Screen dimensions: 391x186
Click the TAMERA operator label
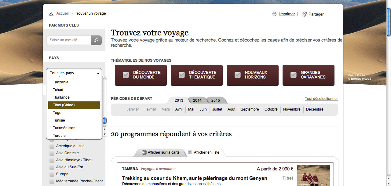click(130, 169)
